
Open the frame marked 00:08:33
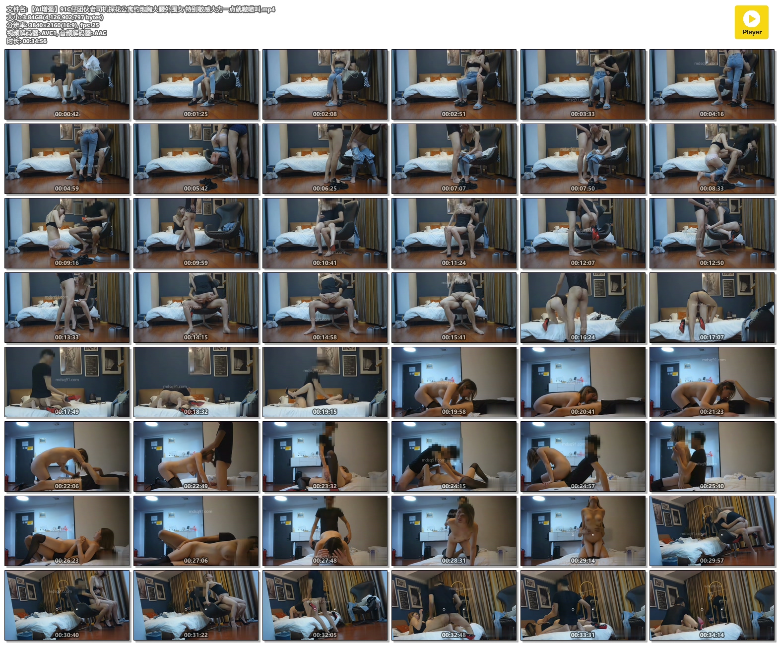click(712, 159)
